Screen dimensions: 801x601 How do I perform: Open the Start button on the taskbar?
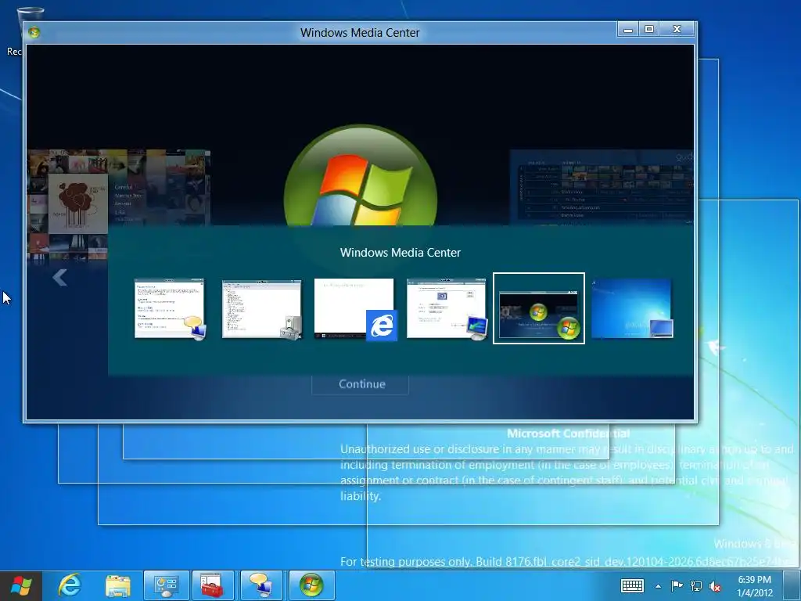21,585
